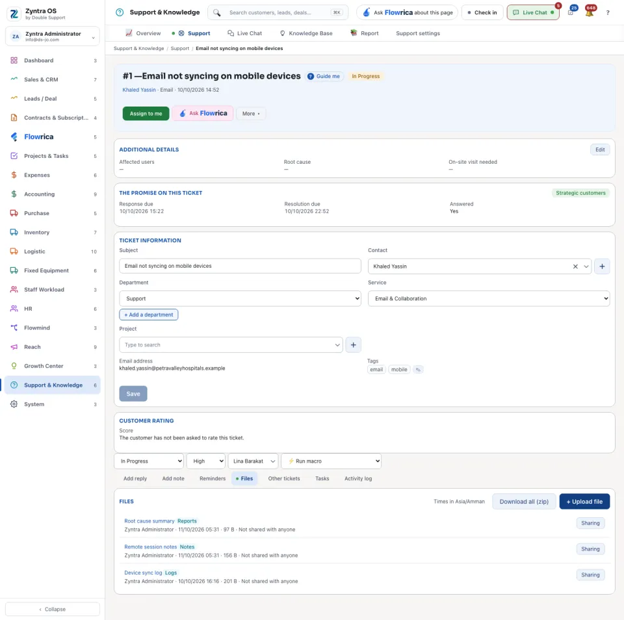624x620 pixels.
Task: Open Accounting in the sidebar
Action: [x=53, y=194]
